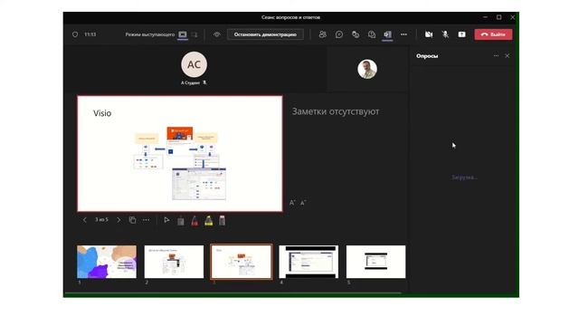Toggle the private view eye icon

217,34
